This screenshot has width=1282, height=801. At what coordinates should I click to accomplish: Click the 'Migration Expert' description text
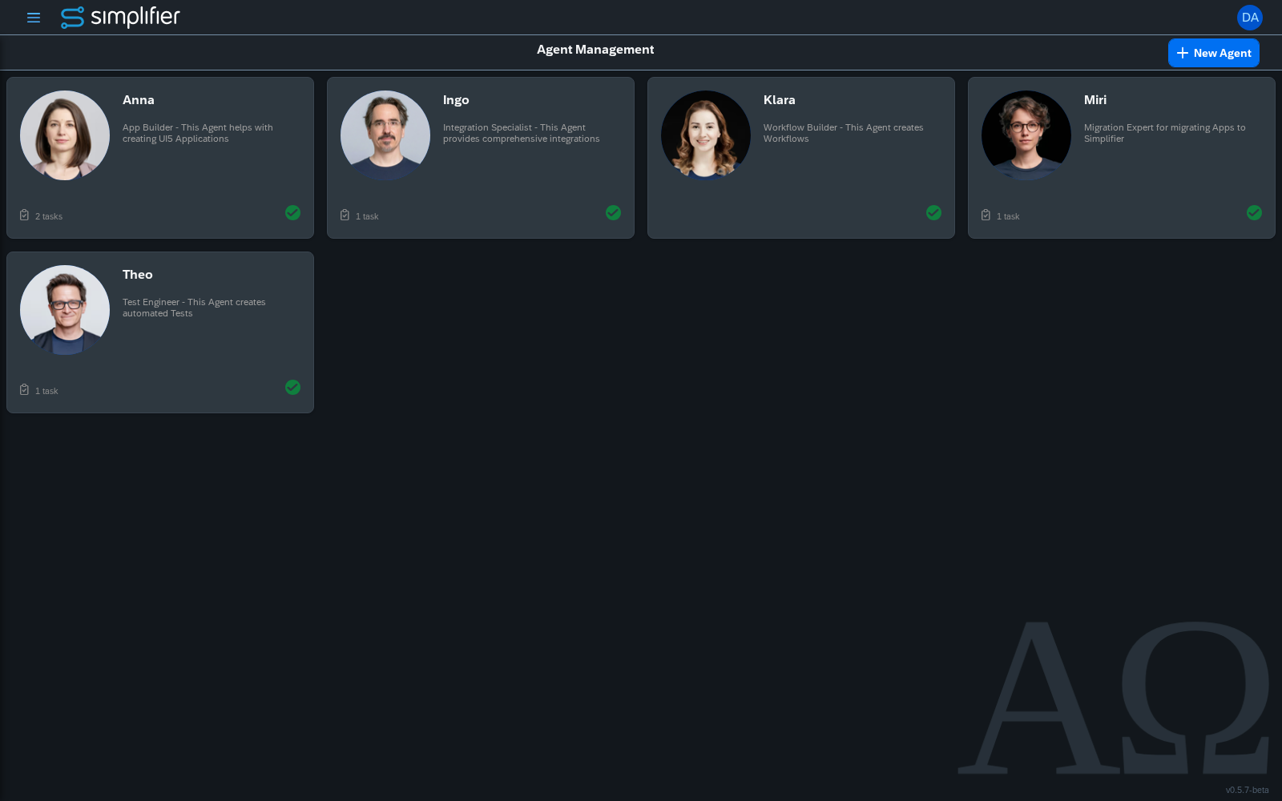coord(1165,133)
